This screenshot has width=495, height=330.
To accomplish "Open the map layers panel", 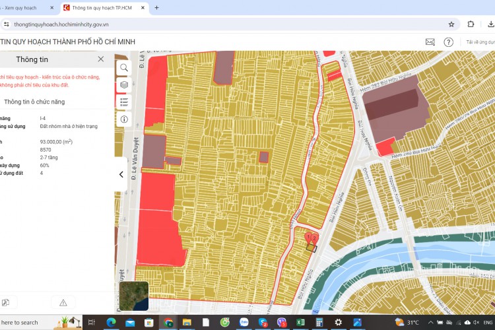I will coord(124,85).
